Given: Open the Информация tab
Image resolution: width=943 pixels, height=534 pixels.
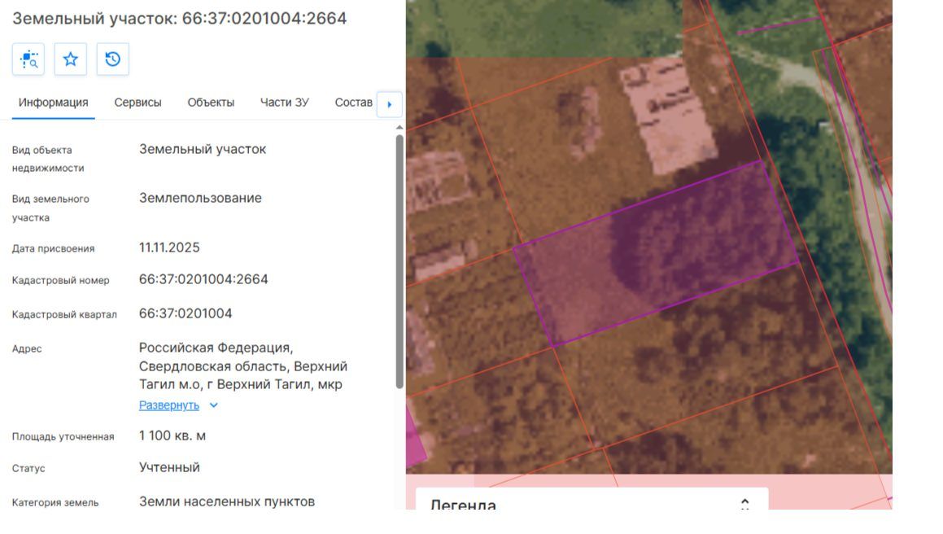Looking at the screenshot, I should click(x=53, y=103).
